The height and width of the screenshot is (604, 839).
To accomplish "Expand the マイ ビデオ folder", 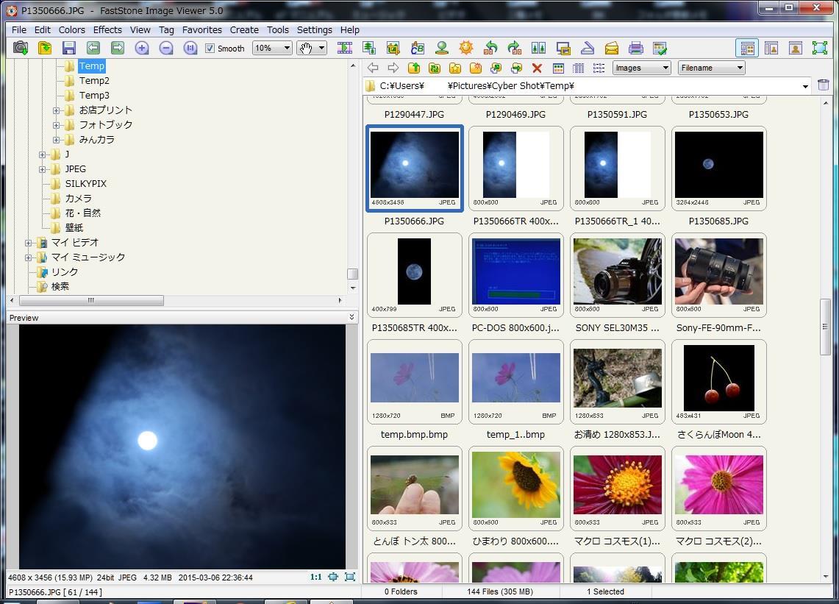I will (x=29, y=243).
